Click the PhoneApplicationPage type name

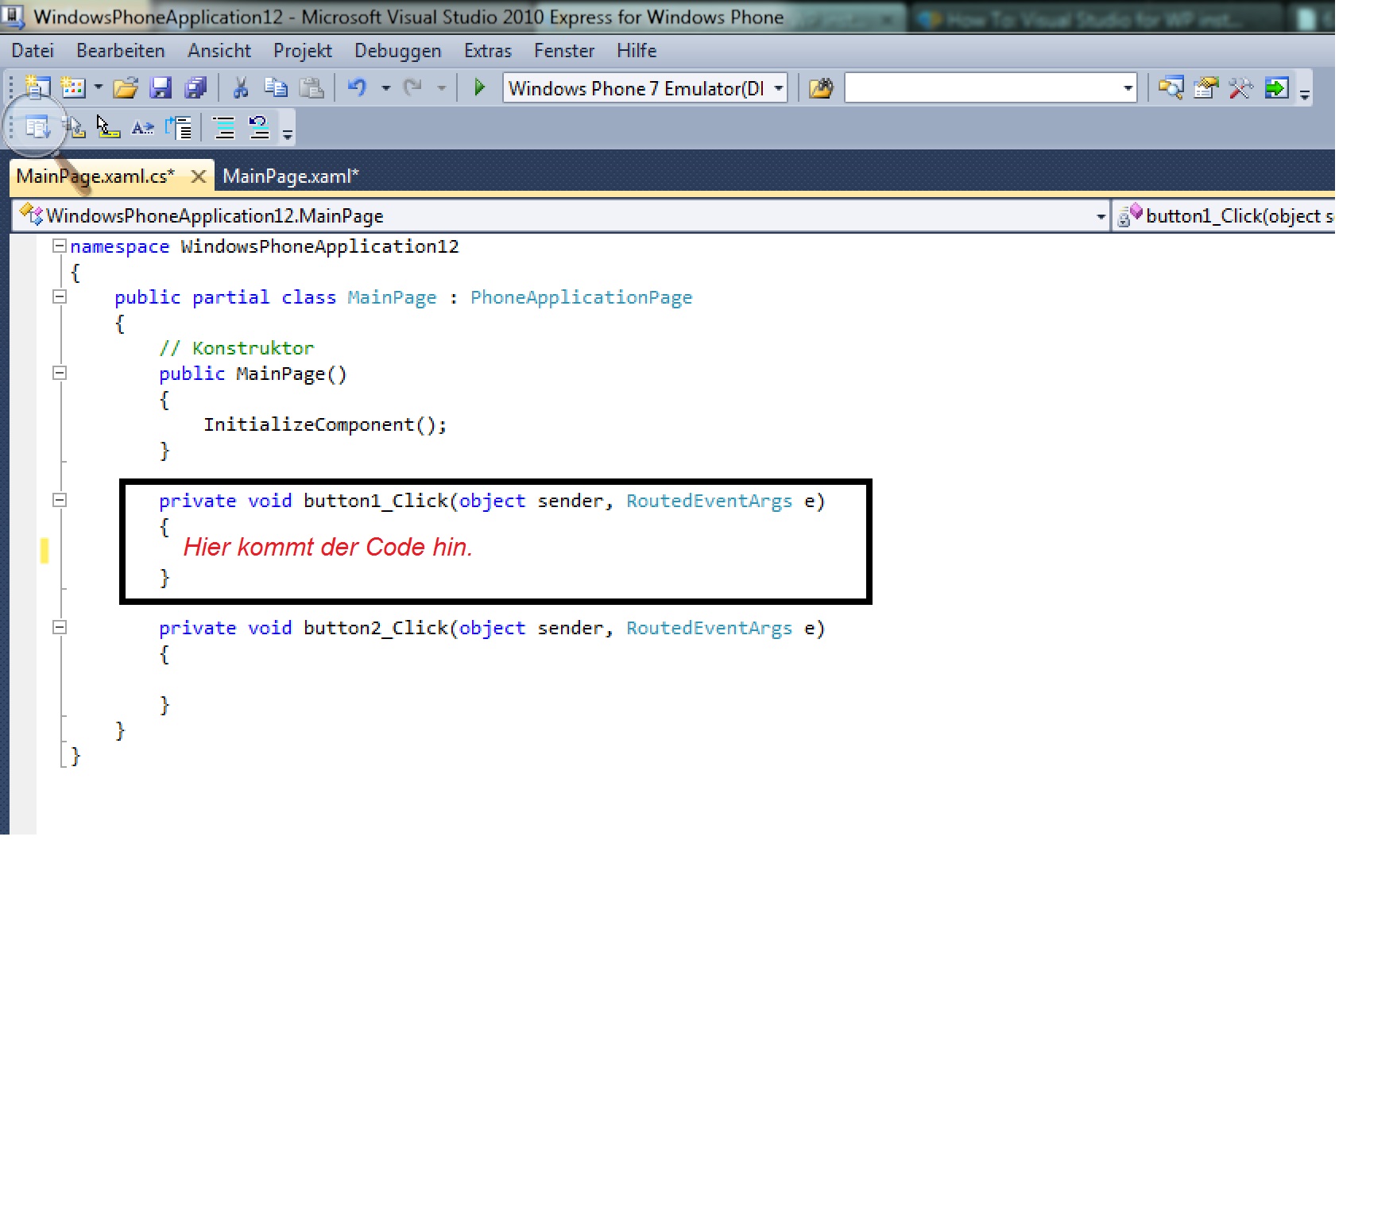[581, 298]
